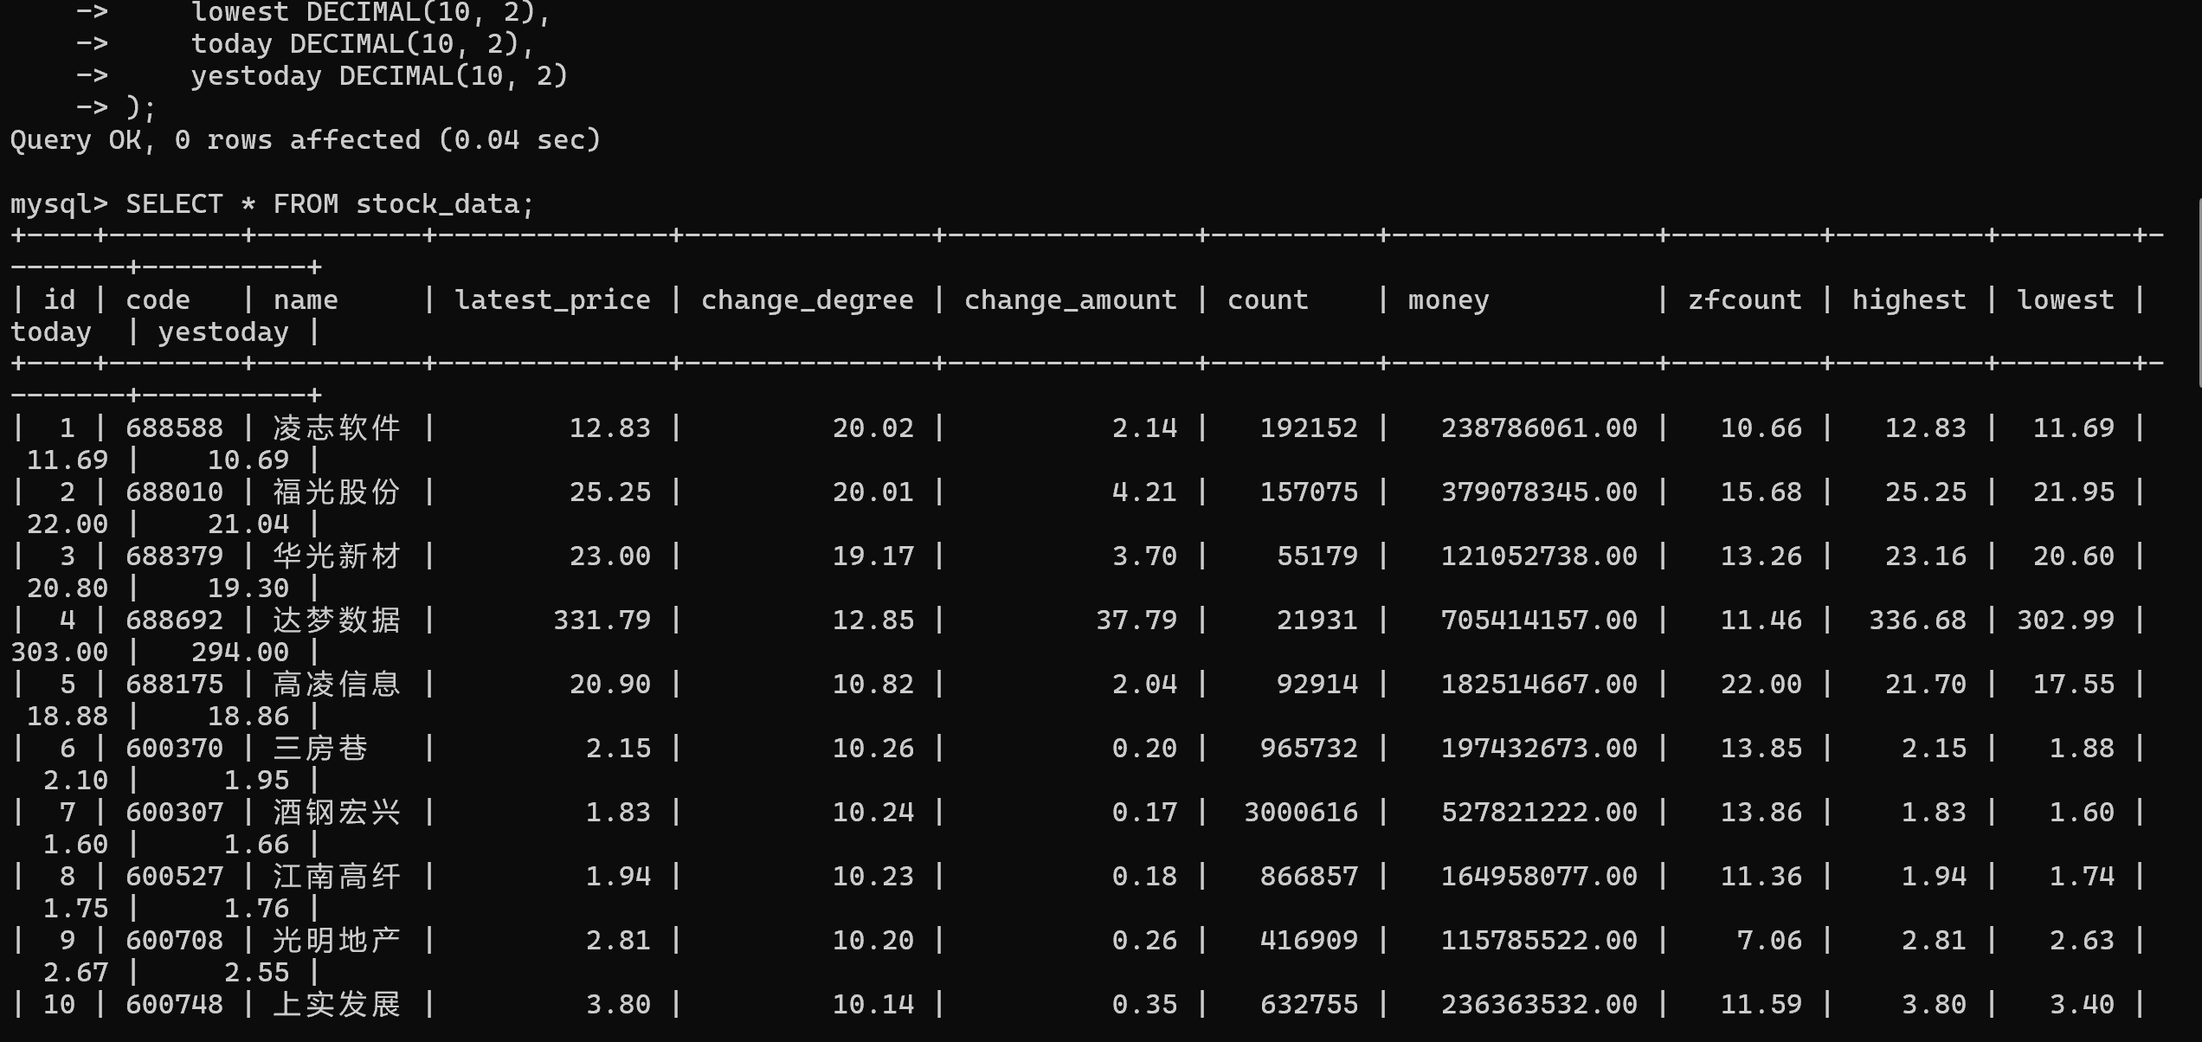This screenshot has width=2202, height=1042.
Task: Click stock code 688588
Action: pos(174,428)
